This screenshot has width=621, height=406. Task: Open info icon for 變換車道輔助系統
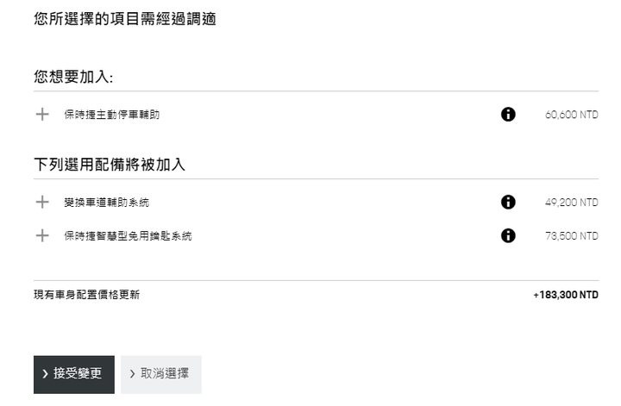pyautogui.click(x=508, y=203)
